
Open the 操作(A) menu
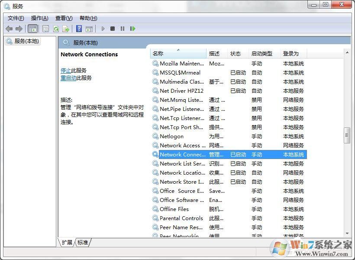(x=39, y=18)
